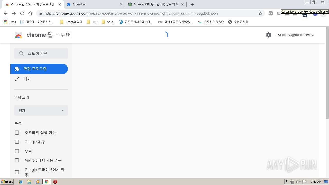Close the Browsec VPN tab
Viewport: 329px width, 185px height.
182,4
